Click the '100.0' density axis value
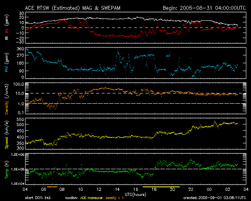The width and height of the screenshot is (251, 201). point(18,84)
